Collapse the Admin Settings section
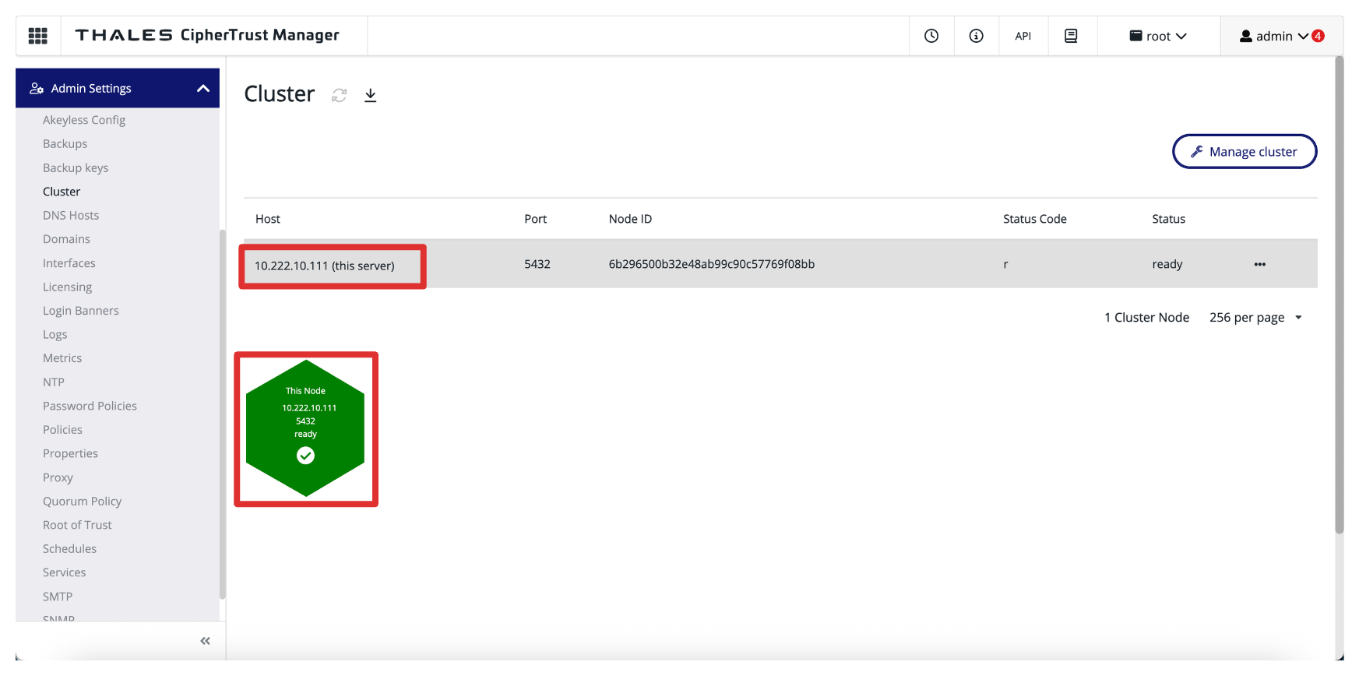 tap(203, 89)
